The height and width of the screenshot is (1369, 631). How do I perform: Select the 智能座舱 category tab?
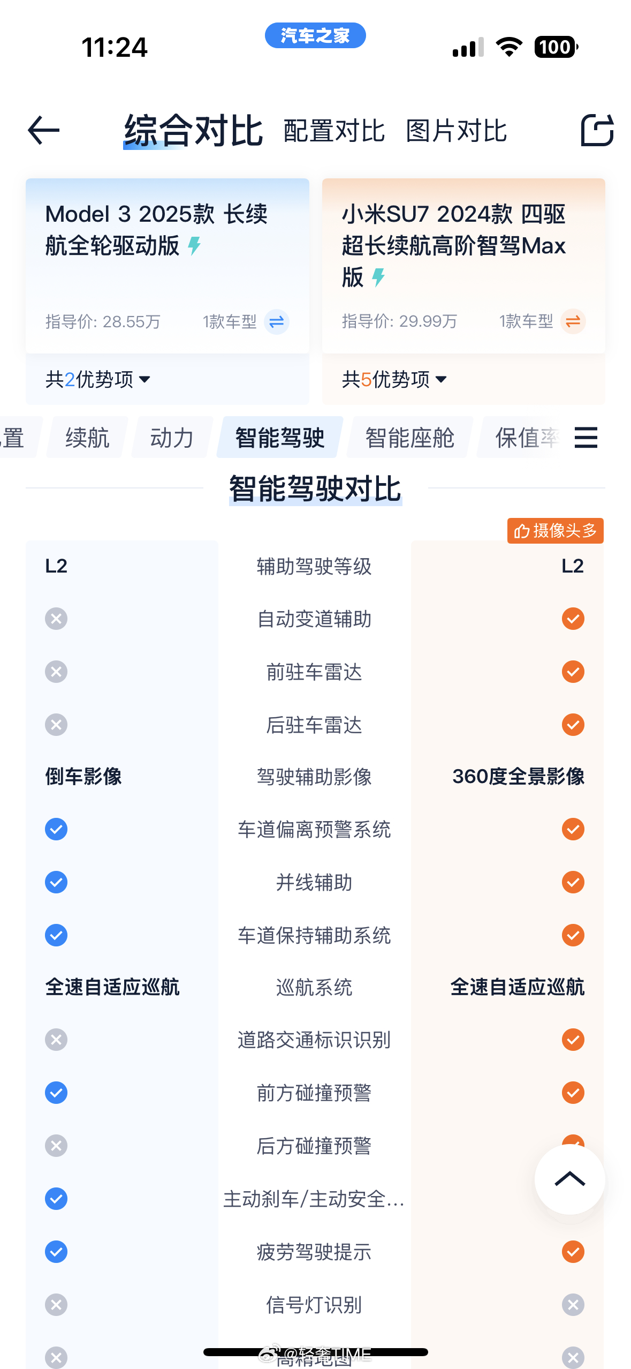(409, 438)
